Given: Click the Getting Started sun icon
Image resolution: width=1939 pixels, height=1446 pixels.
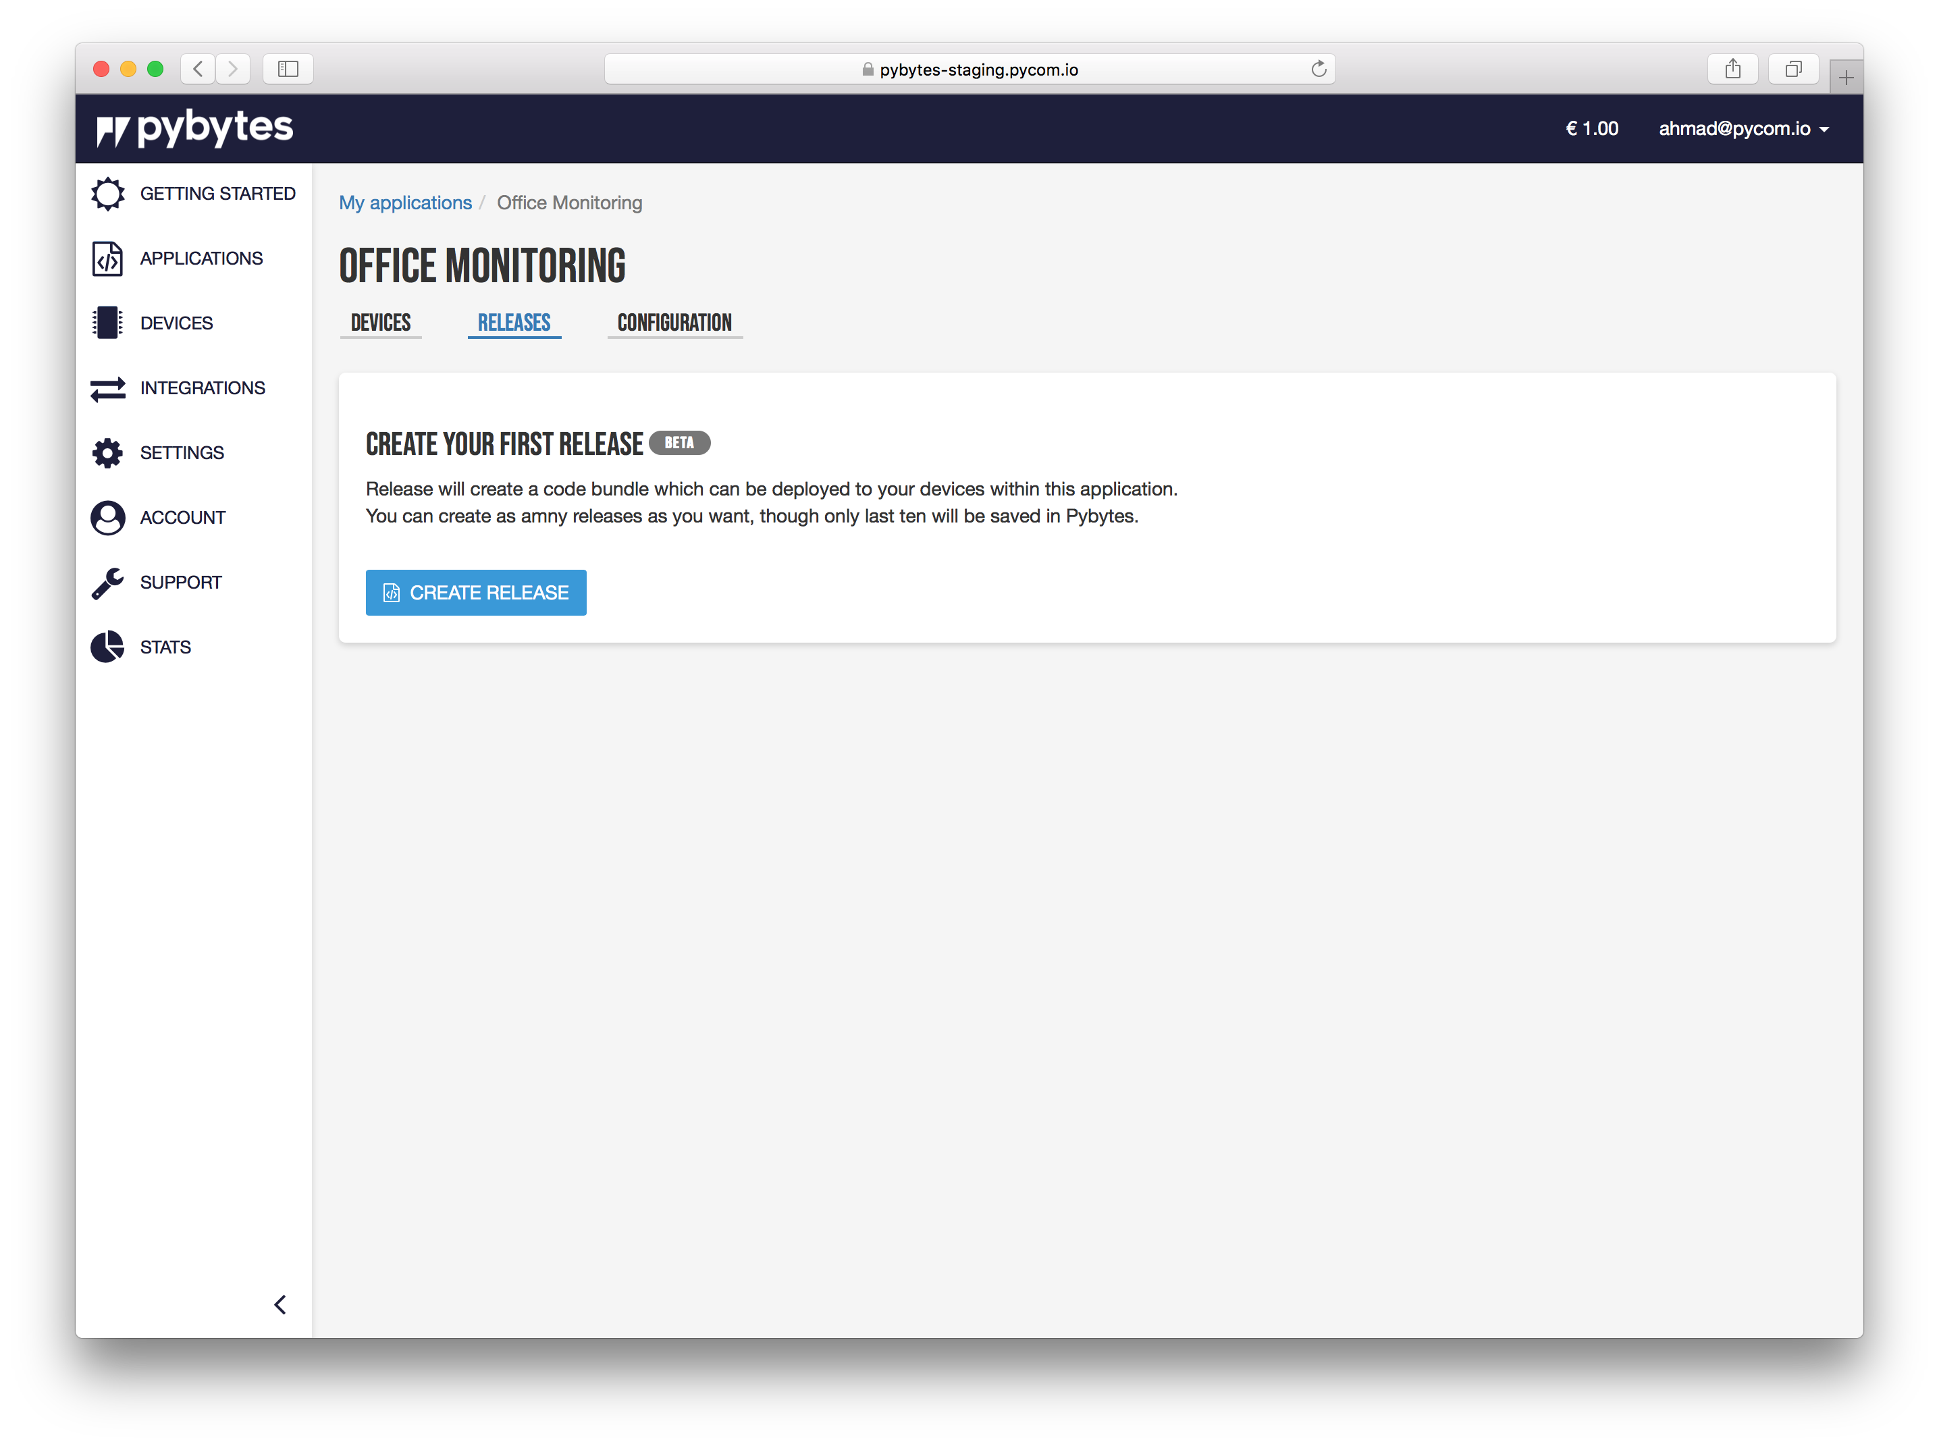Looking at the screenshot, I should [107, 194].
